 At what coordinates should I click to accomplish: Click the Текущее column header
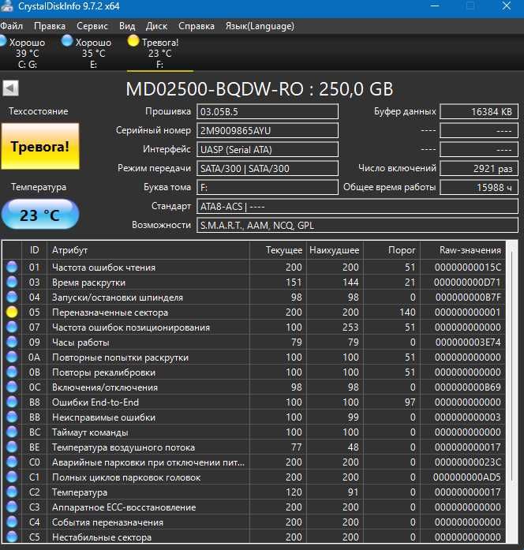278,250
